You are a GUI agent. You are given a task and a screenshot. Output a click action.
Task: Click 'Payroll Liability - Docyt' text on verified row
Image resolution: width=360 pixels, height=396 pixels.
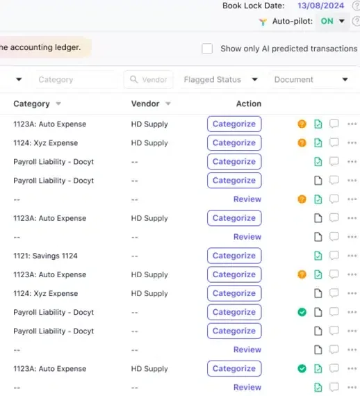coord(54,313)
